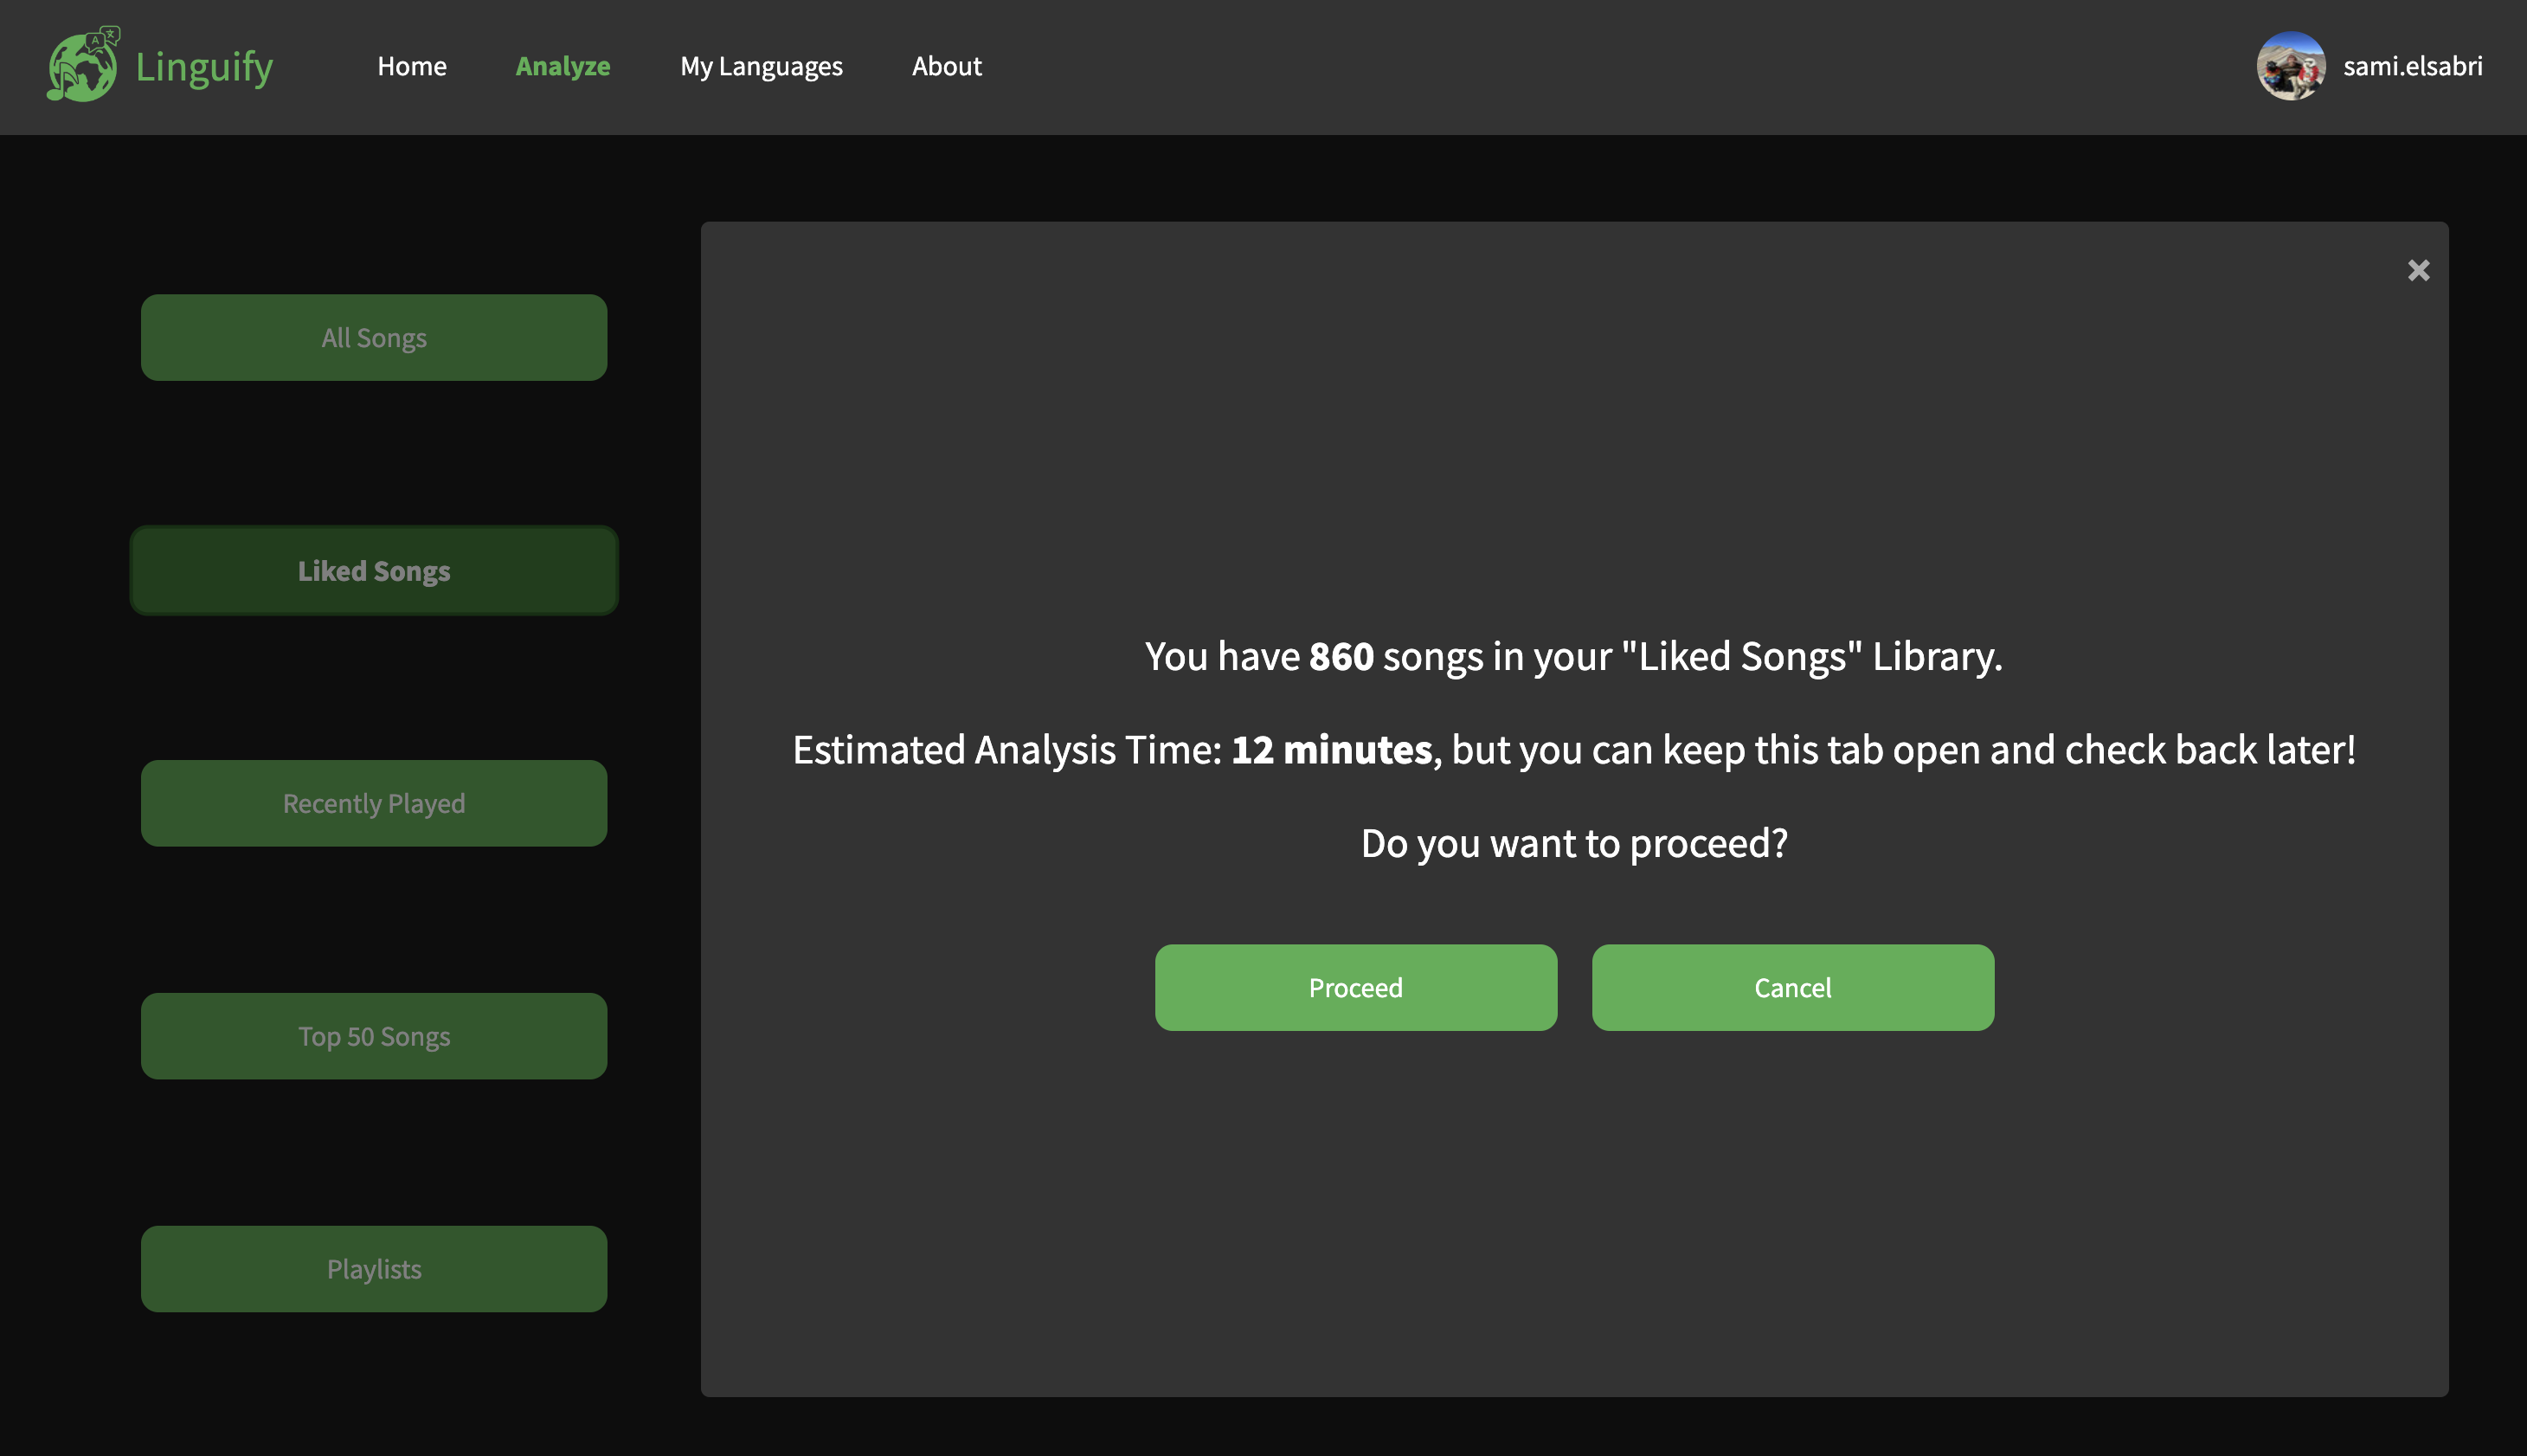
Task: Open the About page
Action: click(x=946, y=66)
